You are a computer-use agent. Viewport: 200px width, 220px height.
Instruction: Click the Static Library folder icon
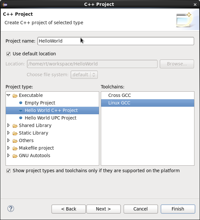tap(15, 133)
